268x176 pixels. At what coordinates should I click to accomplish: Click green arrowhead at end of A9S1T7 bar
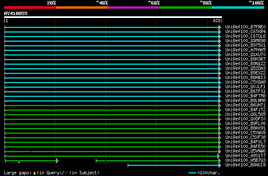pos(219,156)
